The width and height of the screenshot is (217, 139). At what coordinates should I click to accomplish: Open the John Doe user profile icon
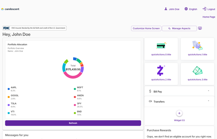click(x=166, y=9)
